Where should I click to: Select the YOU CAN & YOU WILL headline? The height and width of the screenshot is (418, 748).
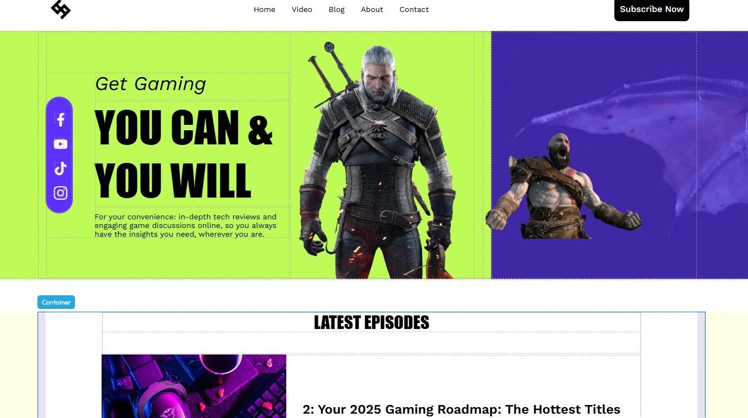click(184, 154)
